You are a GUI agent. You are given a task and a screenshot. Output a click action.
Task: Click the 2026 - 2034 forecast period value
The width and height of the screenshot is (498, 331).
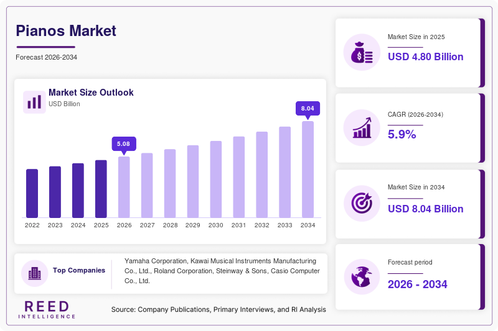[417, 284]
